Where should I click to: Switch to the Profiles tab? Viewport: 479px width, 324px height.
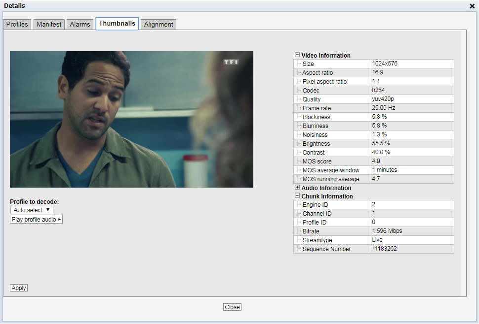pyautogui.click(x=17, y=24)
